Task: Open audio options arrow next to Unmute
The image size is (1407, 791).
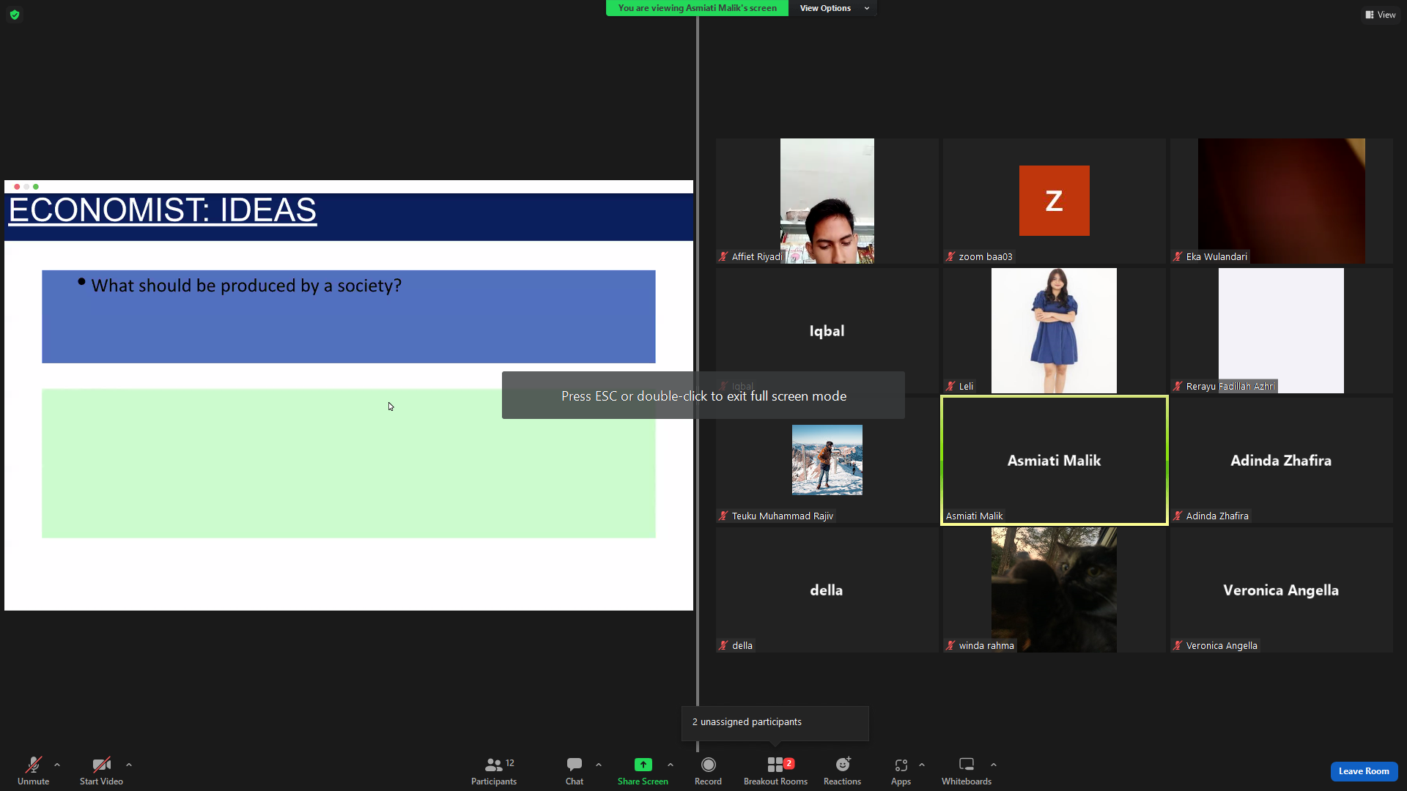Action: point(57,765)
